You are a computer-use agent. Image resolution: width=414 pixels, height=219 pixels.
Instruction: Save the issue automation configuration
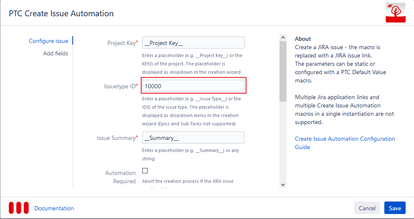coord(395,208)
